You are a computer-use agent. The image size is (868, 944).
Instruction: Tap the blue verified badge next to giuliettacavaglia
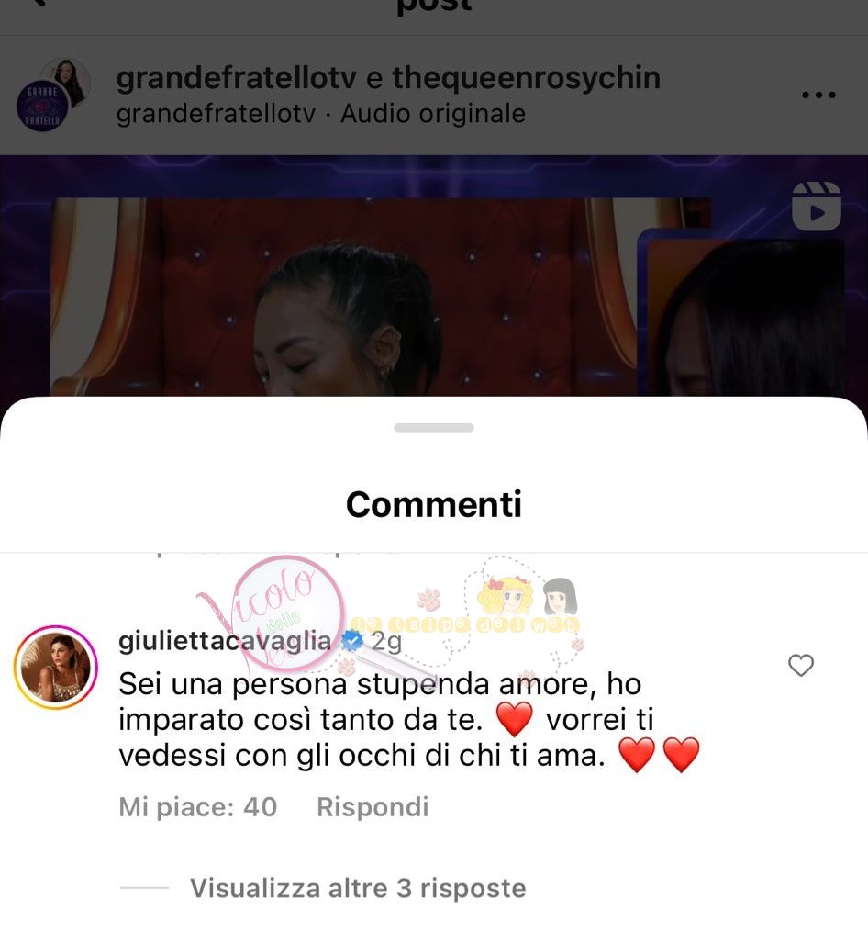point(352,641)
